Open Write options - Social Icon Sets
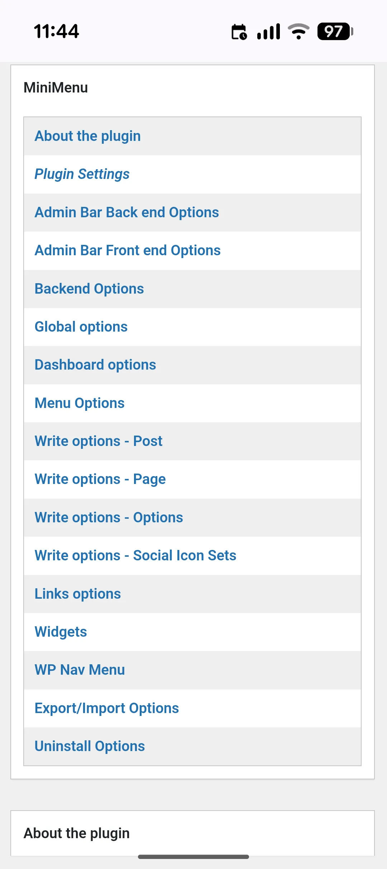Screen dimensions: 387x869 [x=135, y=556]
